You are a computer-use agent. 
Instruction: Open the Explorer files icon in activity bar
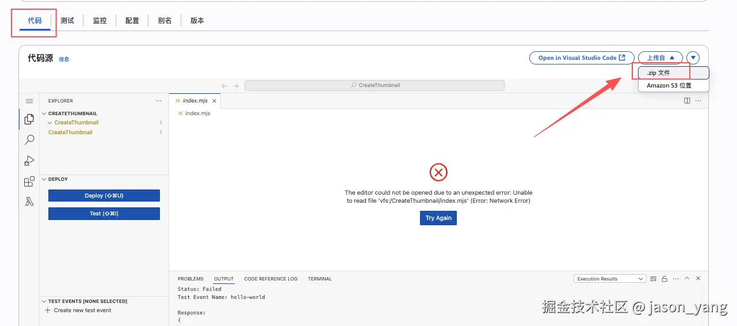pyautogui.click(x=29, y=120)
